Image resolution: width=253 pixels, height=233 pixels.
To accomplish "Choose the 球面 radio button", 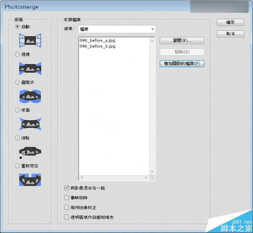I will pyautogui.click(x=17, y=110).
